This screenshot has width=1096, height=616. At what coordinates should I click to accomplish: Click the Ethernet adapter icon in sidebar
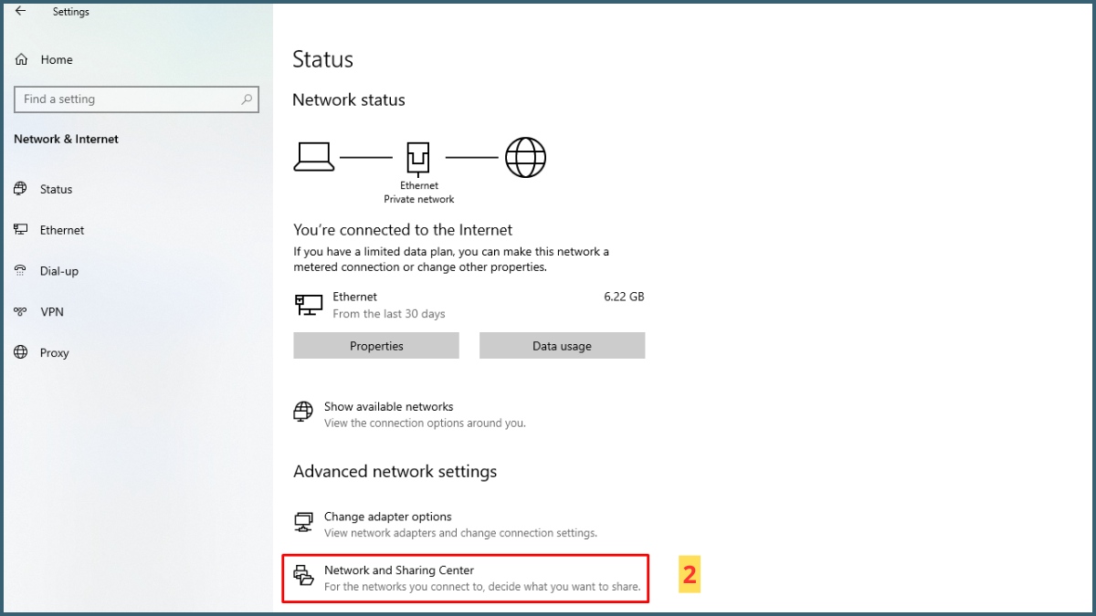(x=21, y=230)
